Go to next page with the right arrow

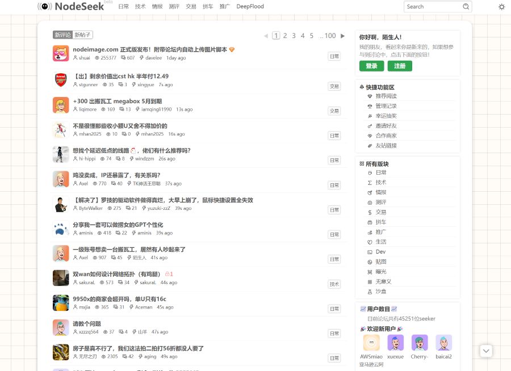coord(342,36)
